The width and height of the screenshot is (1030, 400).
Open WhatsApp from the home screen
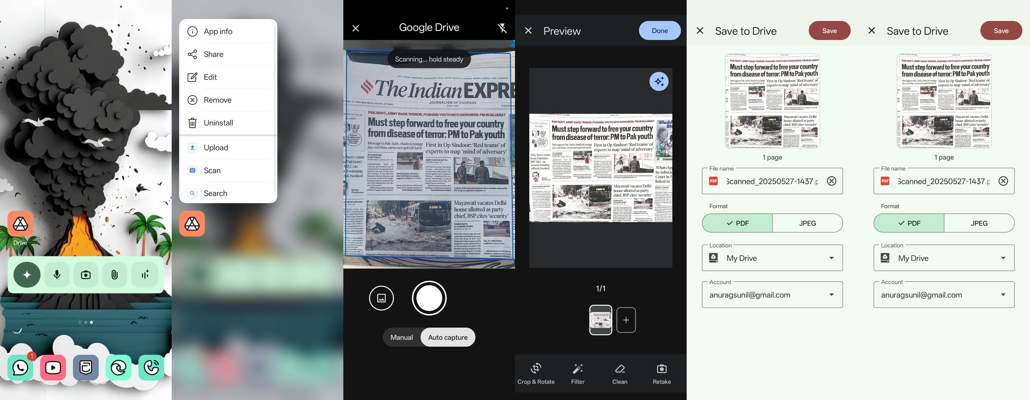(x=20, y=368)
